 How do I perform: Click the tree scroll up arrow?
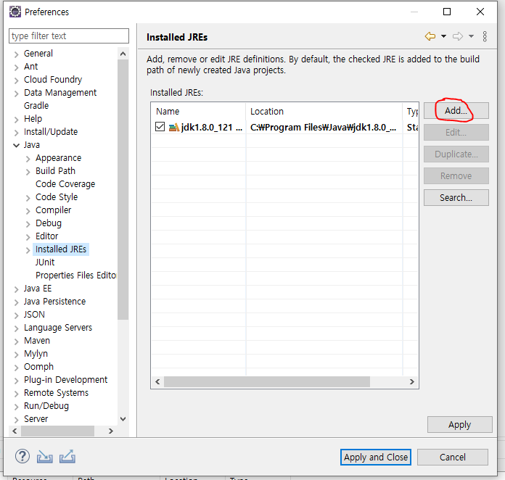pos(123,54)
